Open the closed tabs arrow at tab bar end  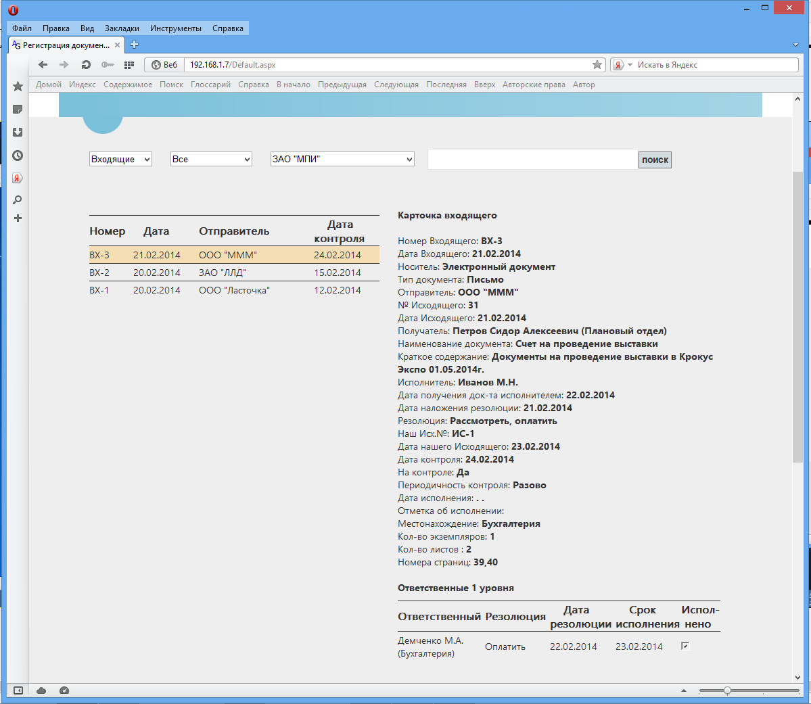pyautogui.click(x=796, y=45)
